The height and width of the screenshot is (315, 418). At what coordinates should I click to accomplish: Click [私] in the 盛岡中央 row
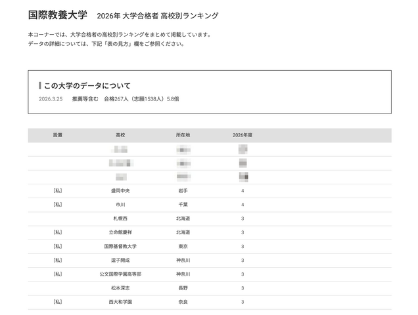(58, 191)
